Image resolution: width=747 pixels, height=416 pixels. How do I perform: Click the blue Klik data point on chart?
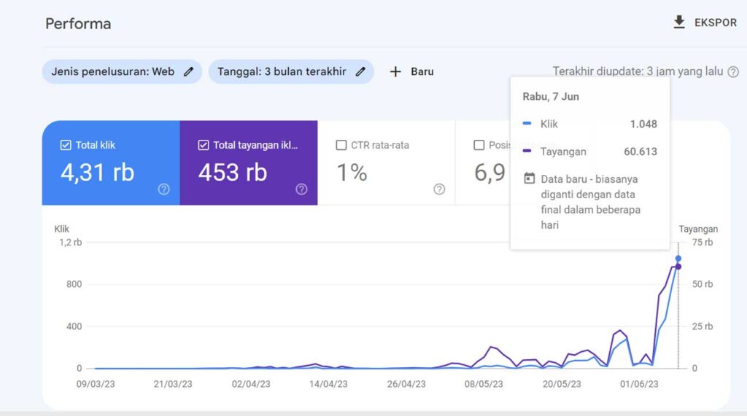(x=678, y=259)
